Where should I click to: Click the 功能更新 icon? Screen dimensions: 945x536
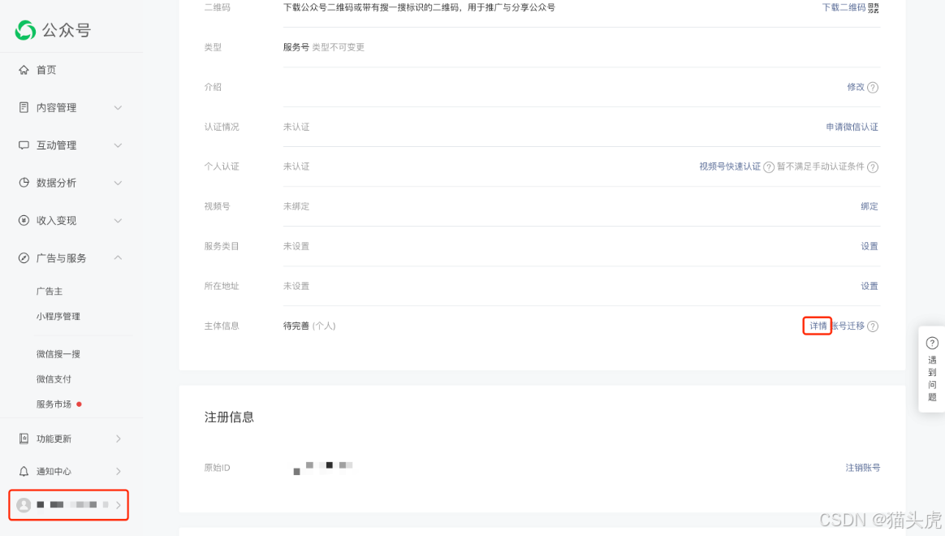pos(24,439)
